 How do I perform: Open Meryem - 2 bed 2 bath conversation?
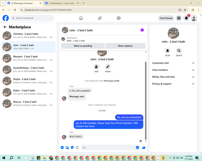(x=28, y=58)
